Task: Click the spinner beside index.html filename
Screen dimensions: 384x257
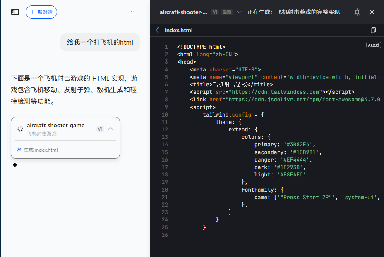Action: pos(158,30)
